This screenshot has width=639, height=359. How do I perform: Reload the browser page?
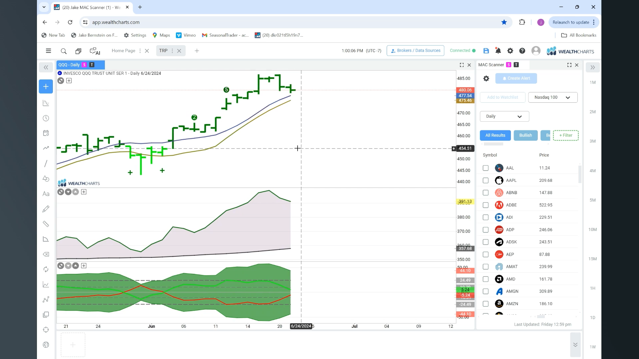point(70,22)
